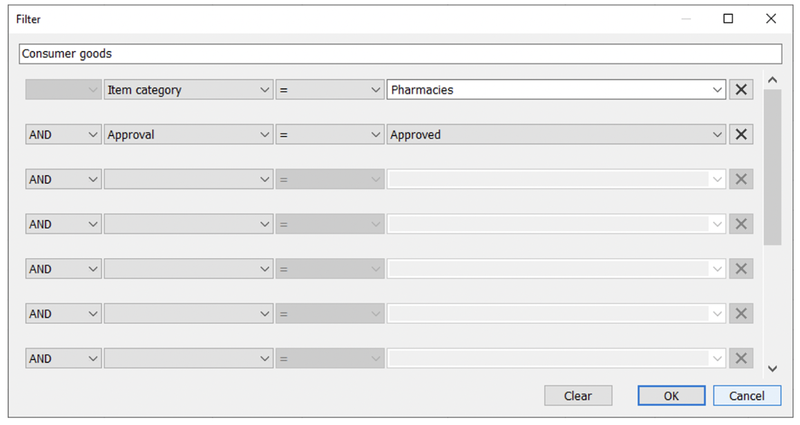Confirm the filter with OK
This screenshot has height=425, width=800.
click(x=671, y=396)
